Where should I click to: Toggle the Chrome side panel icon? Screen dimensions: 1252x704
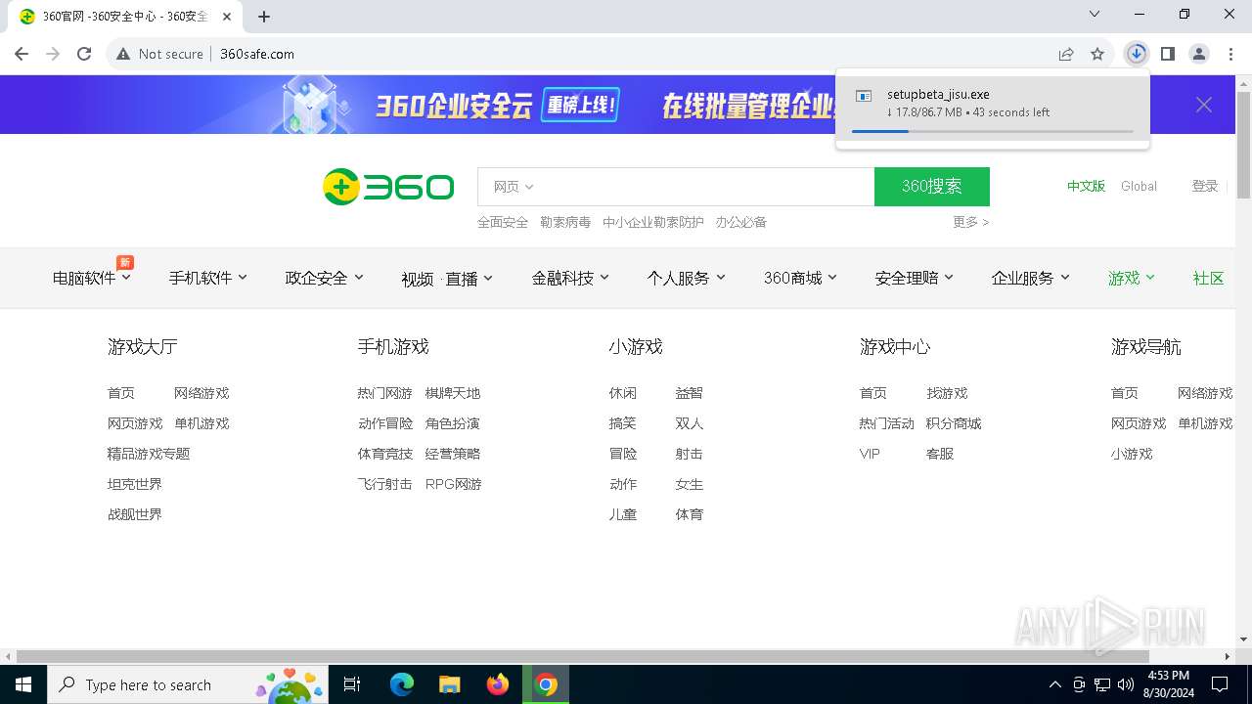click(1167, 54)
